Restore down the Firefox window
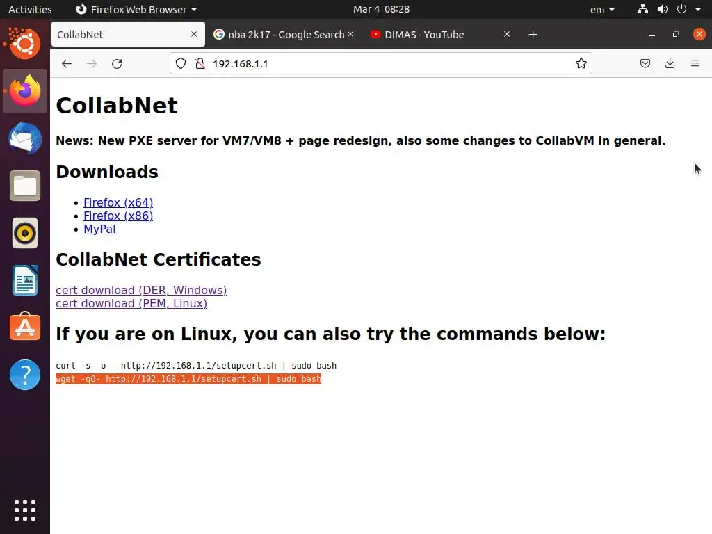712x534 pixels. [x=676, y=35]
